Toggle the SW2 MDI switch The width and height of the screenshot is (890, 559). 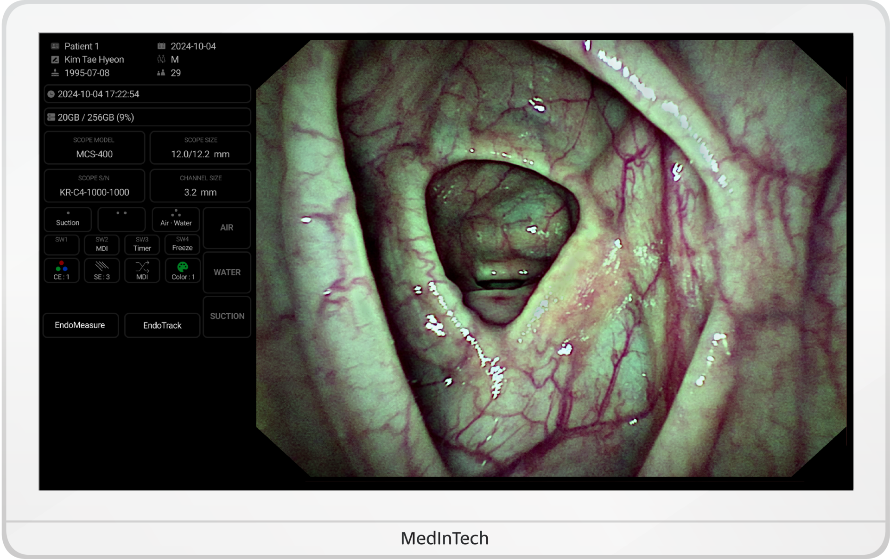(102, 244)
